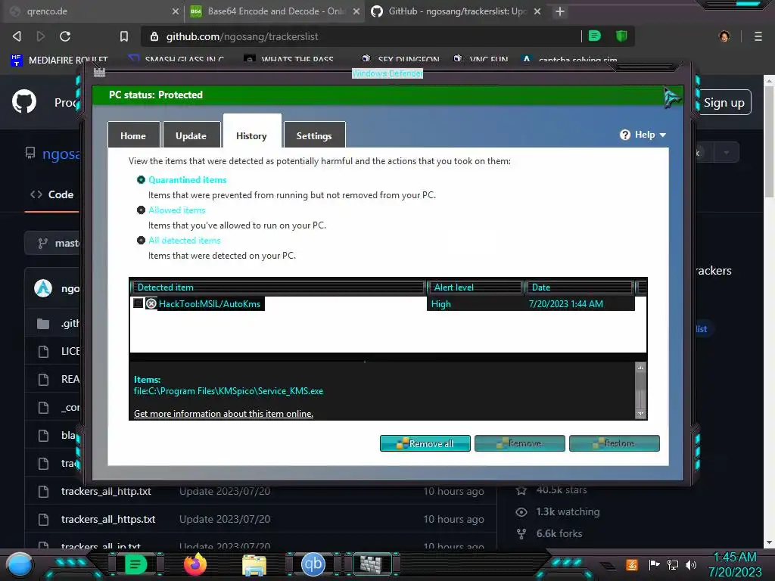
Task: Open the Settings tab
Action: (314, 135)
